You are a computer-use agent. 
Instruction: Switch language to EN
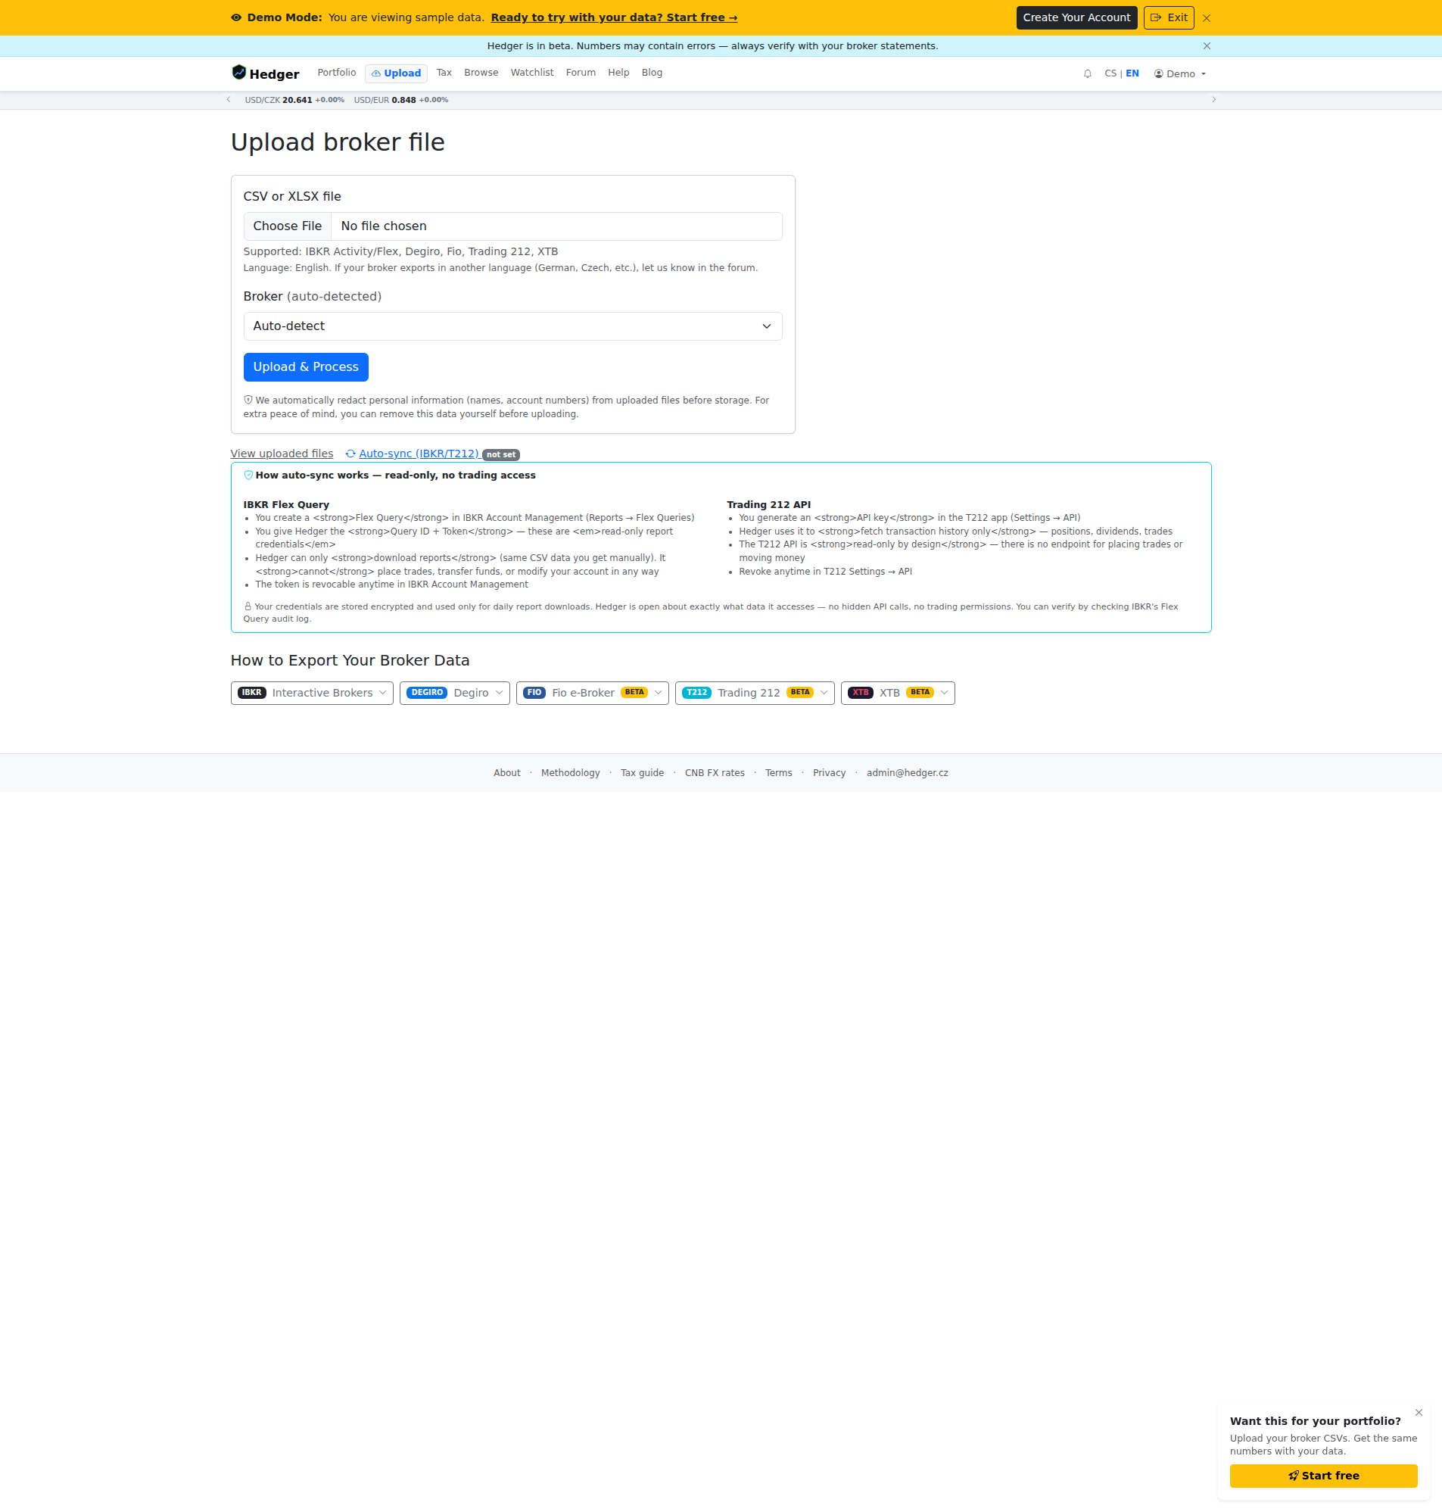click(x=1132, y=73)
